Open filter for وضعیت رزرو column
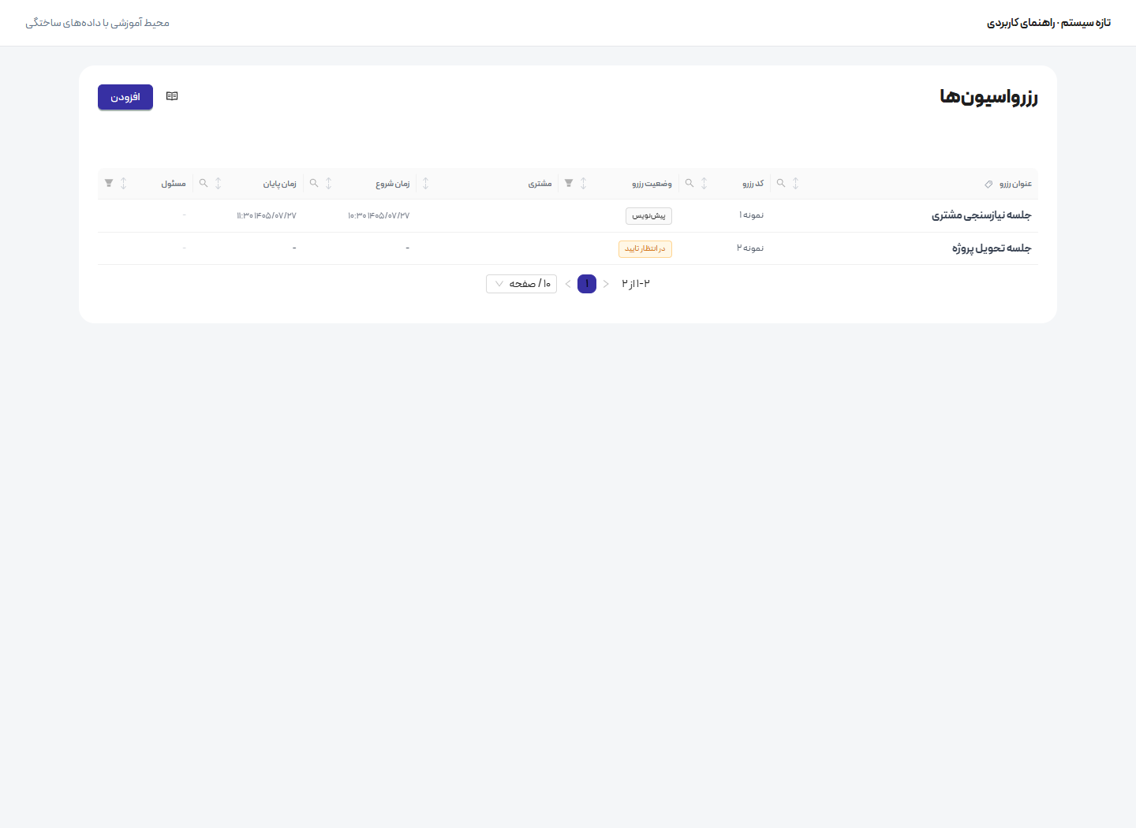Screen dimensions: 1136x828 [x=569, y=184]
